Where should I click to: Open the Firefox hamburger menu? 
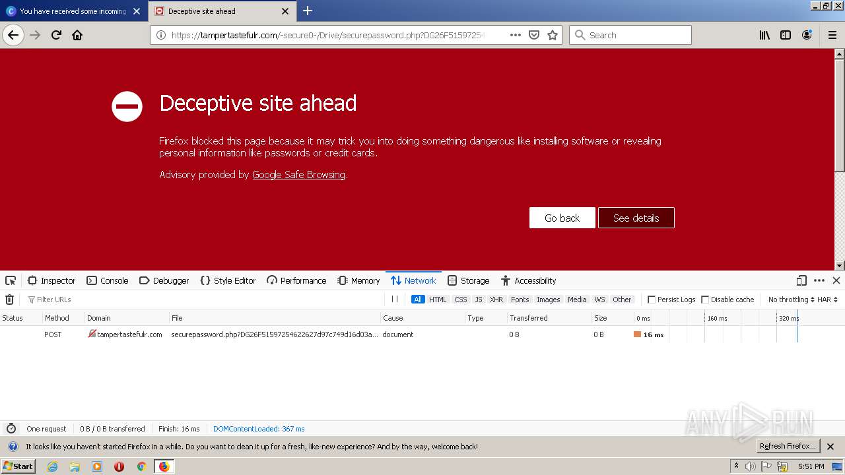832,35
